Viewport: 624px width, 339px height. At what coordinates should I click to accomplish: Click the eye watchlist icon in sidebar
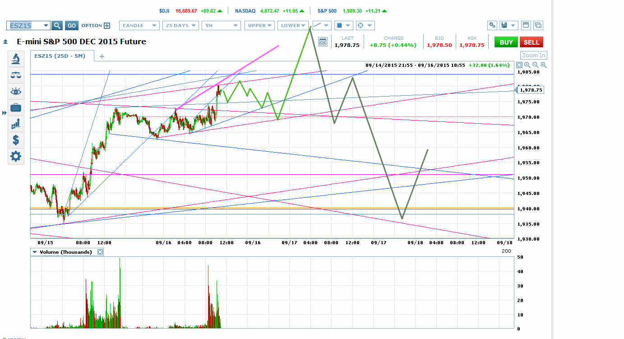(x=16, y=92)
